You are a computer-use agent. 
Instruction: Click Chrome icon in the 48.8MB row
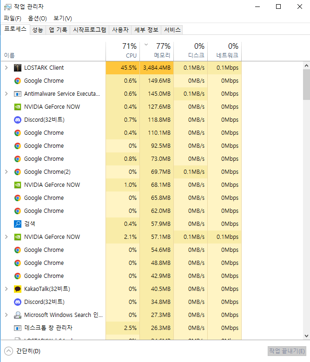[18, 263]
